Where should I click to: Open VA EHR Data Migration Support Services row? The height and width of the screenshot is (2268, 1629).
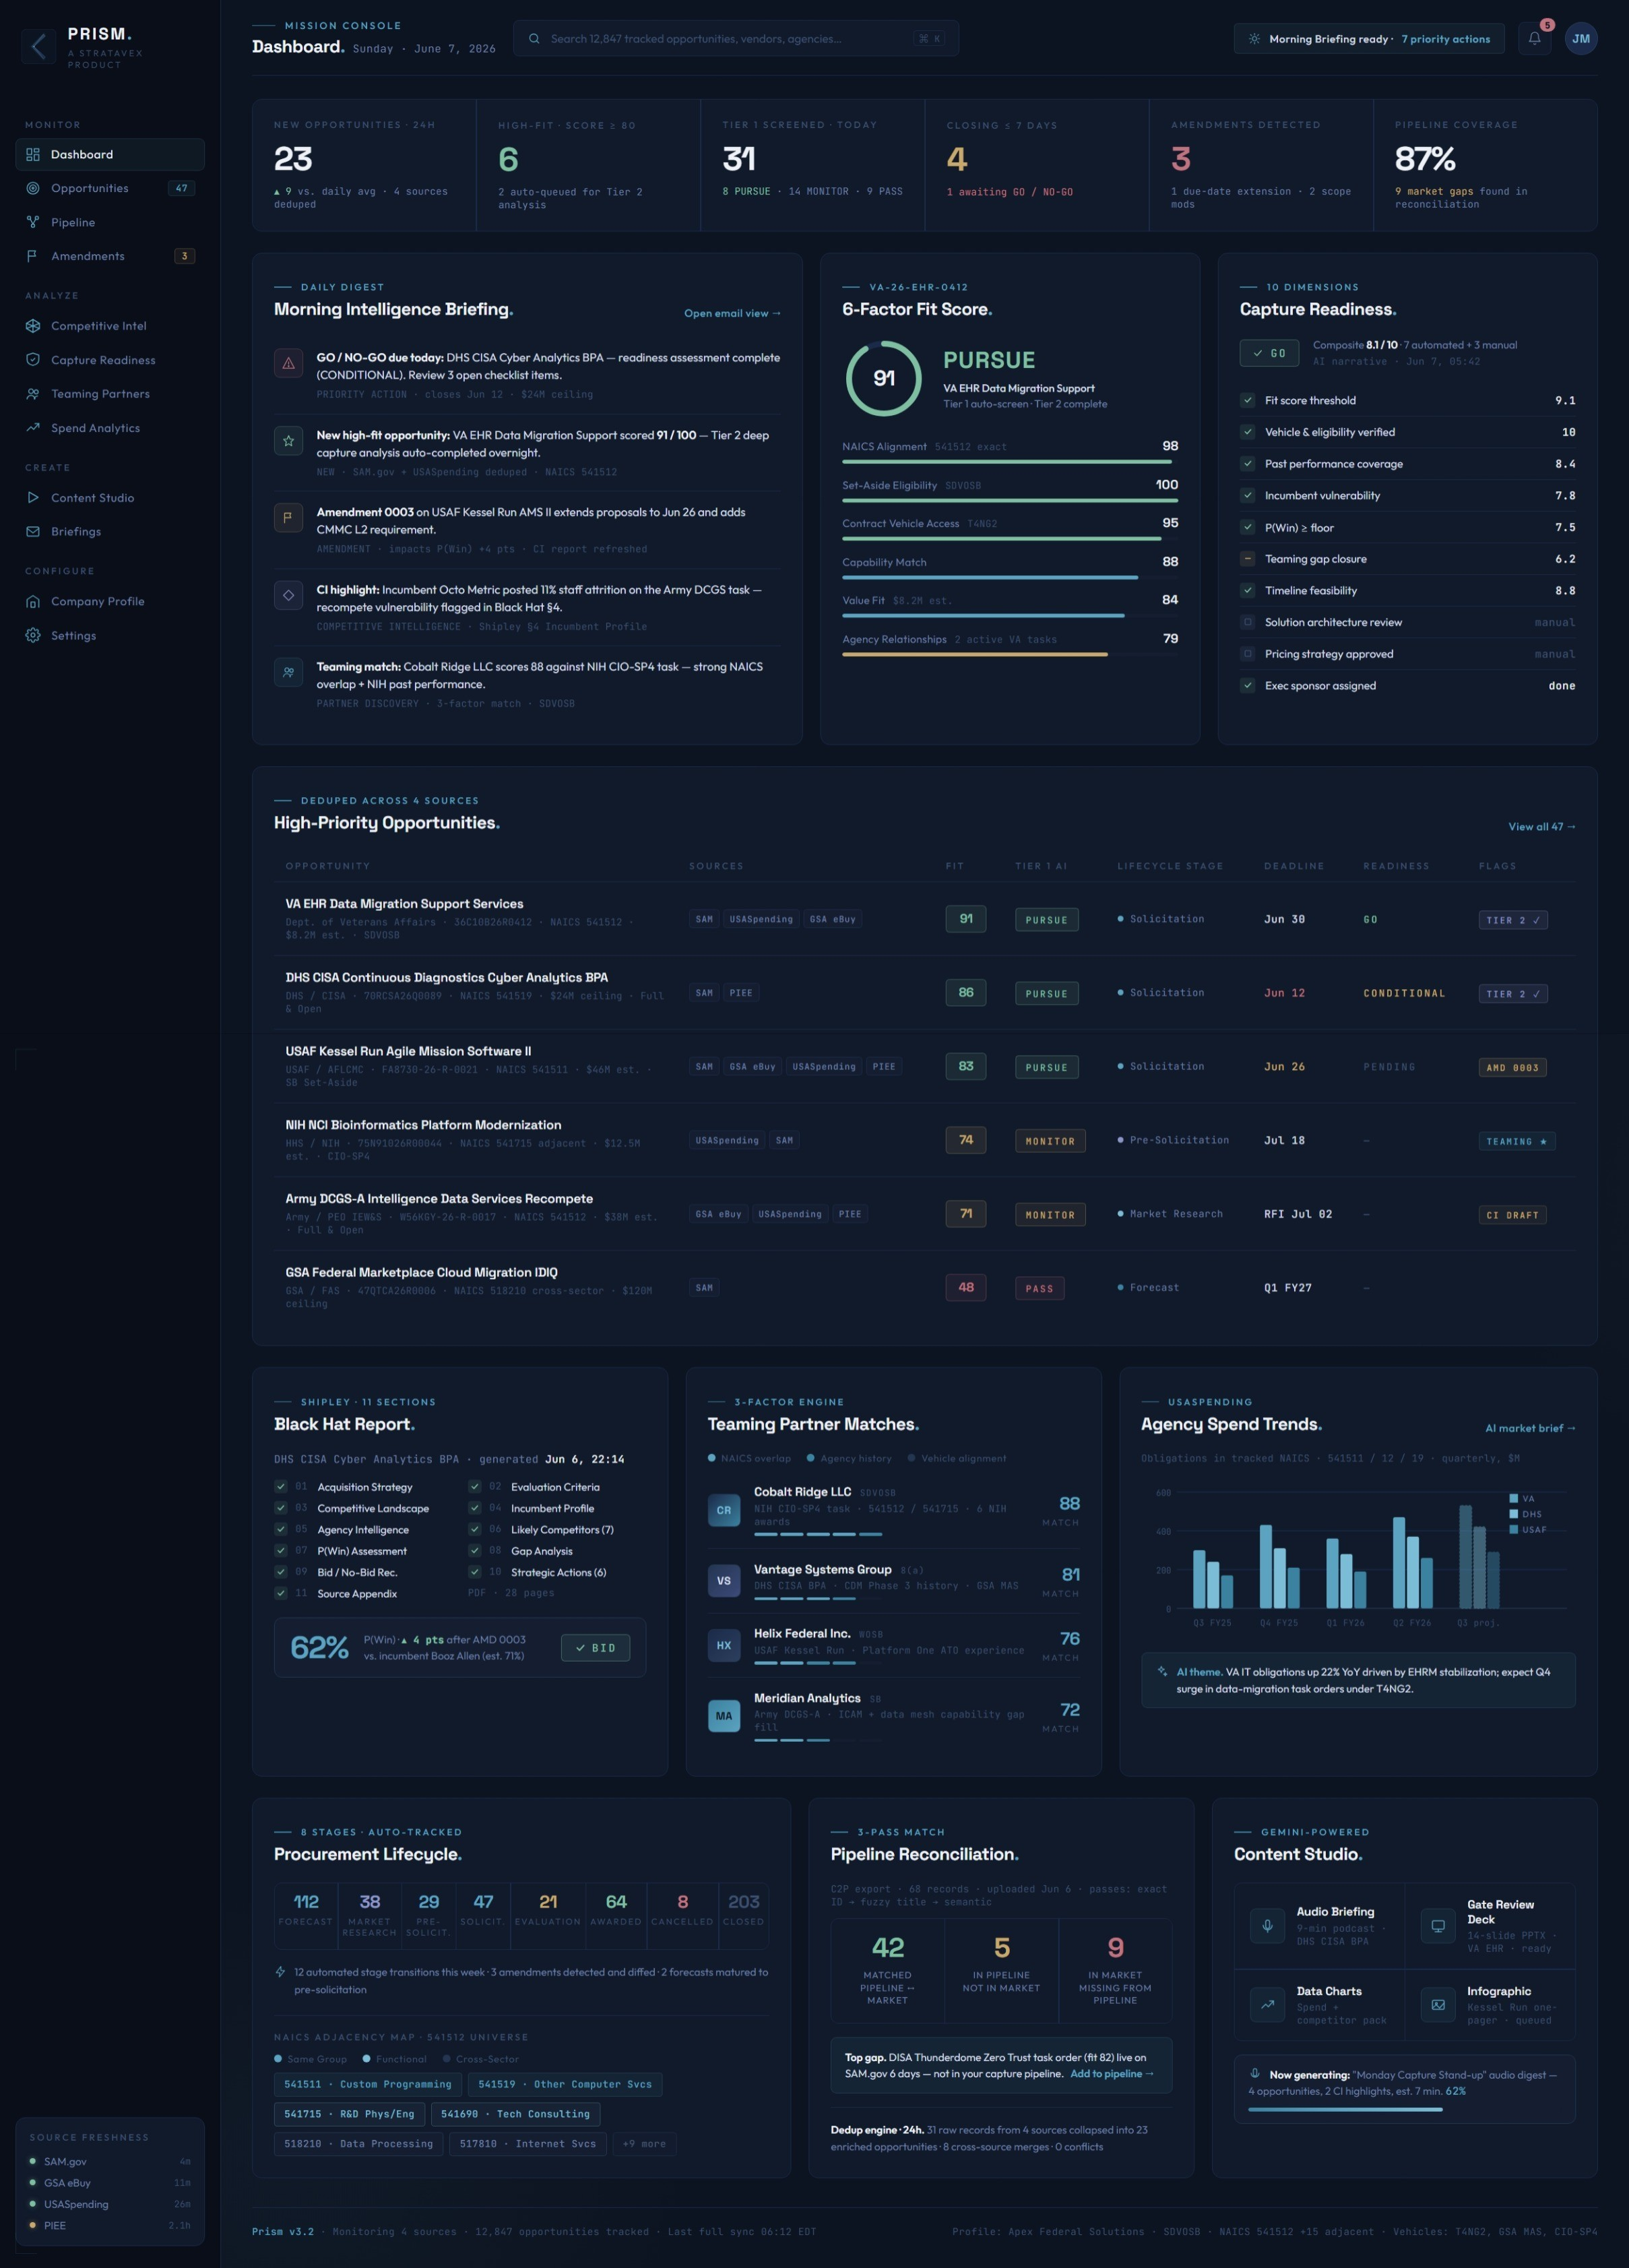tap(924, 919)
